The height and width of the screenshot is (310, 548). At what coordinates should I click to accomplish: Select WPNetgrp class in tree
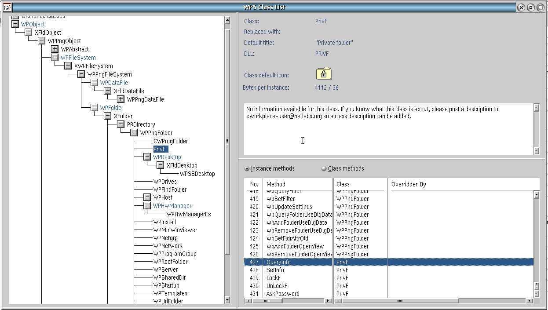pyautogui.click(x=165, y=238)
